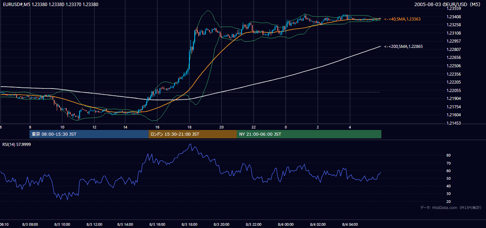Screen dimensions: 486x228
Task: Click RSI level 60 on the scale
Action: (x=449, y=171)
